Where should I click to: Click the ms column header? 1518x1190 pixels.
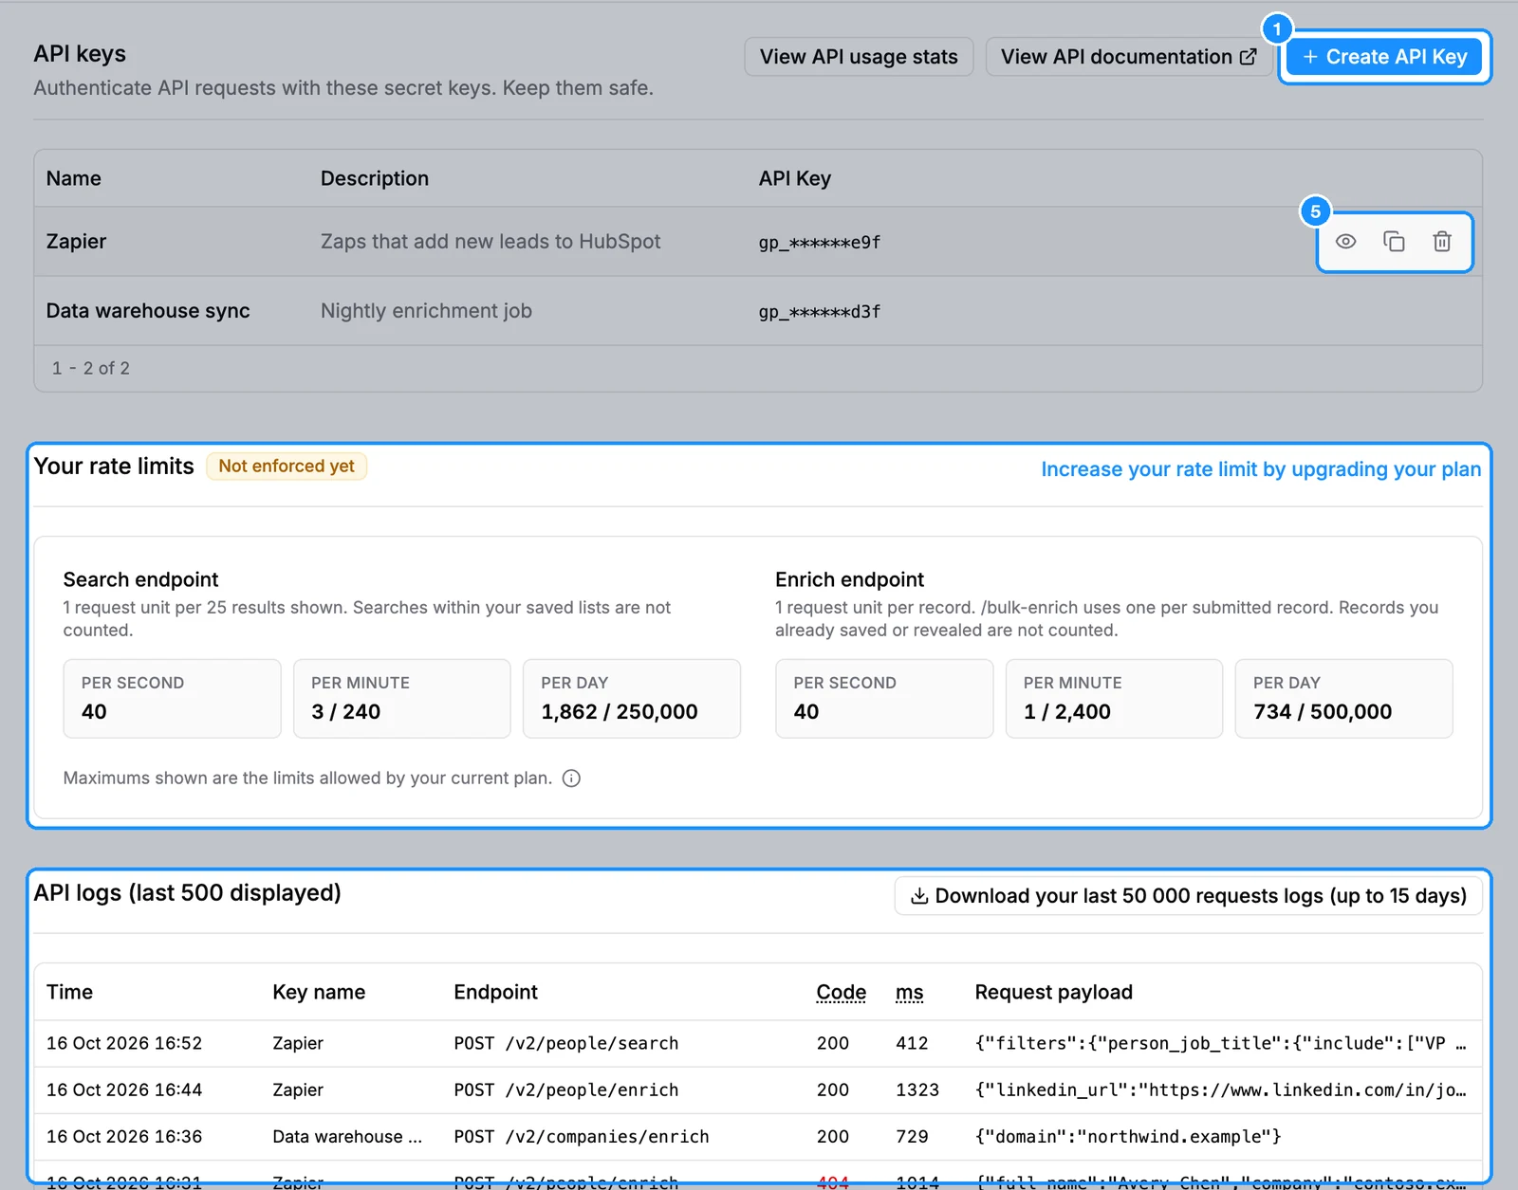click(910, 992)
